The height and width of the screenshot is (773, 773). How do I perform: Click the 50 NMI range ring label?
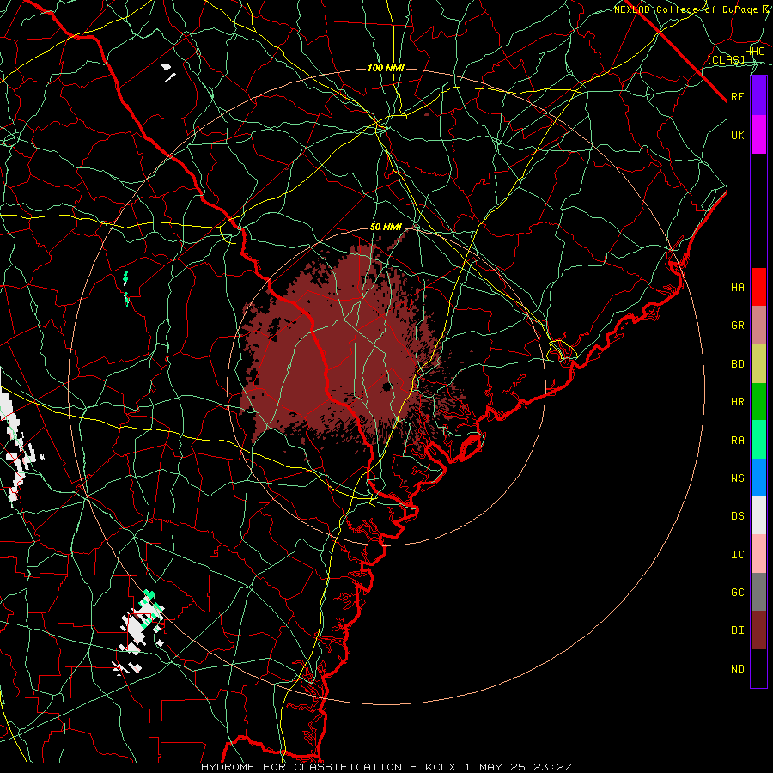pos(386,227)
